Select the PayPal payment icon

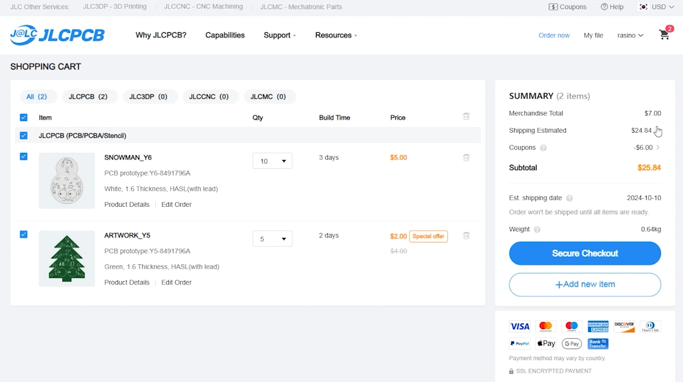tap(520, 344)
